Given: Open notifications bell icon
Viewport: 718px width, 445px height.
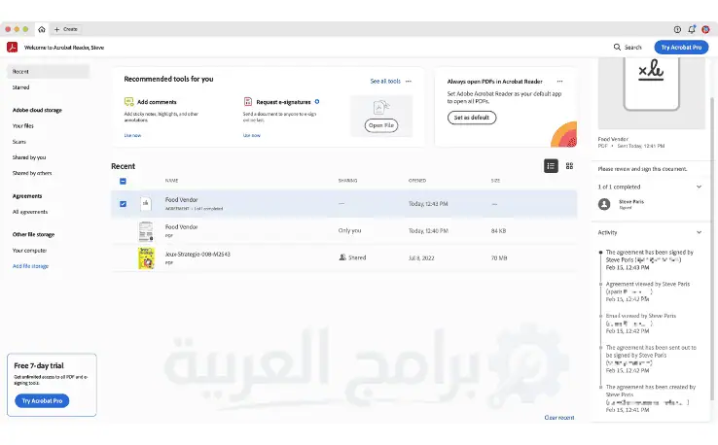Looking at the screenshot, I should (692, 29).
